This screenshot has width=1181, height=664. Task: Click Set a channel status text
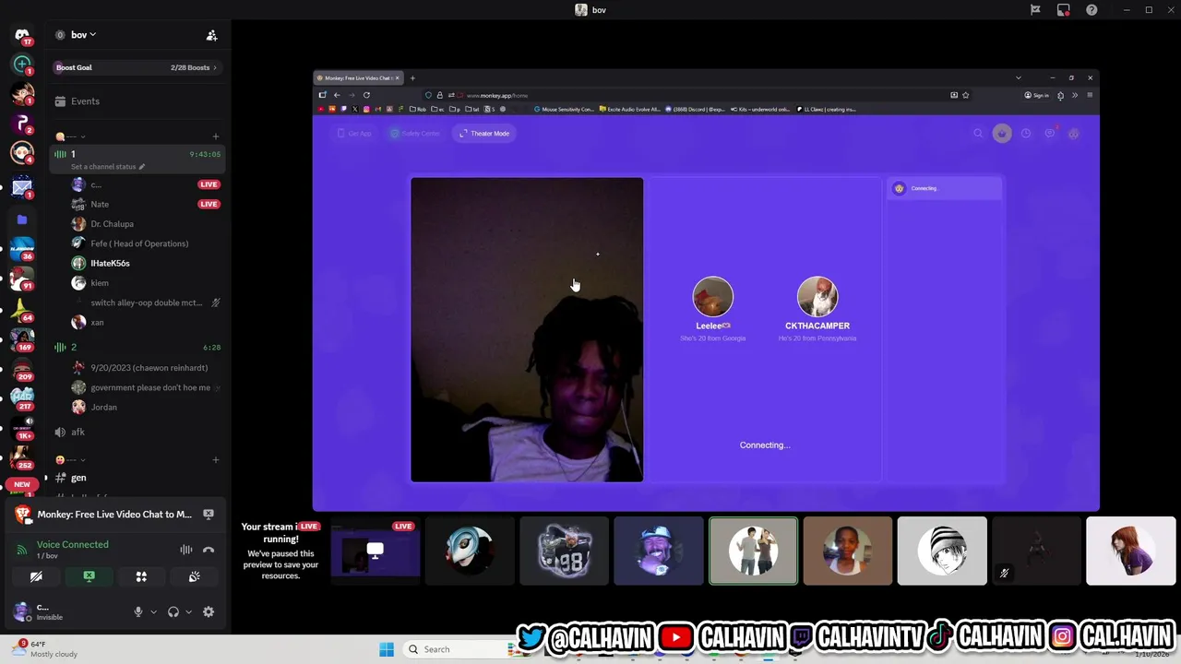pos(104,167)
